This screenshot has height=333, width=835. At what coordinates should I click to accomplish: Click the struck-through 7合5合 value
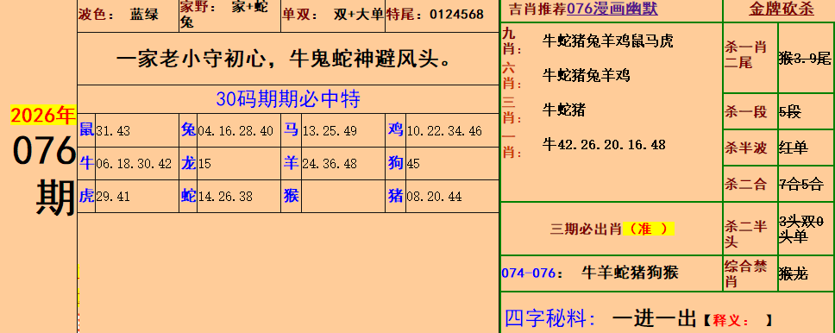coord(800,185)
